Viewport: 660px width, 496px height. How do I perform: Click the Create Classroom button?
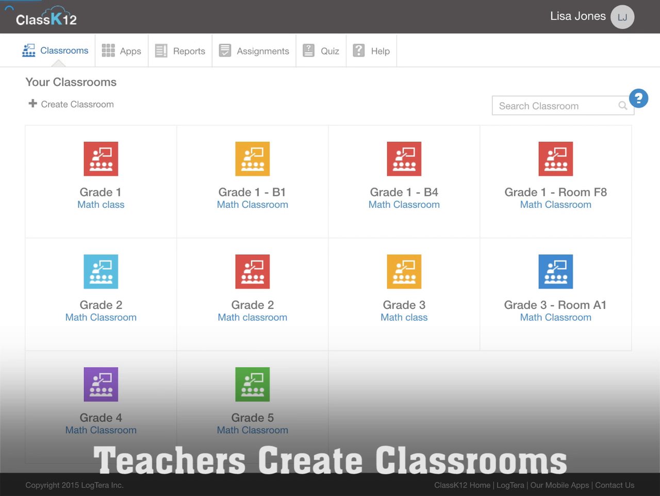coord(71,104)
